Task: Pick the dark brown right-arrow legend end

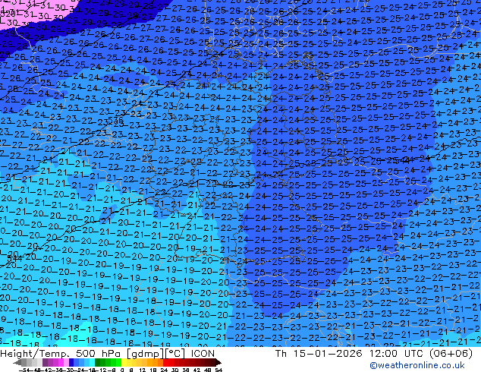Action: [x=218, y=363]
